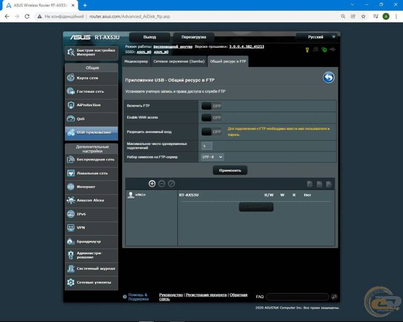Toggle the Enable WAN access switch
Viewport: 403px width, 322px height.
pyautogui.click(x=211, y=118)
